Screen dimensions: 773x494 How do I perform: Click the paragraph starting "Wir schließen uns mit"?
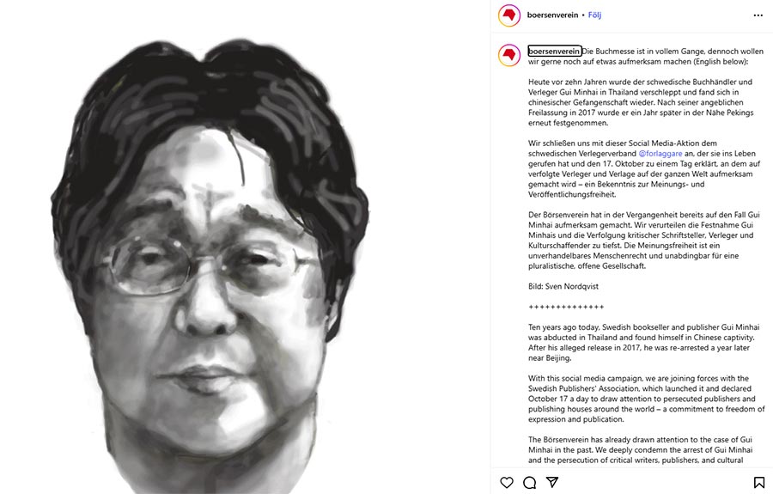[x=644, y=168]
